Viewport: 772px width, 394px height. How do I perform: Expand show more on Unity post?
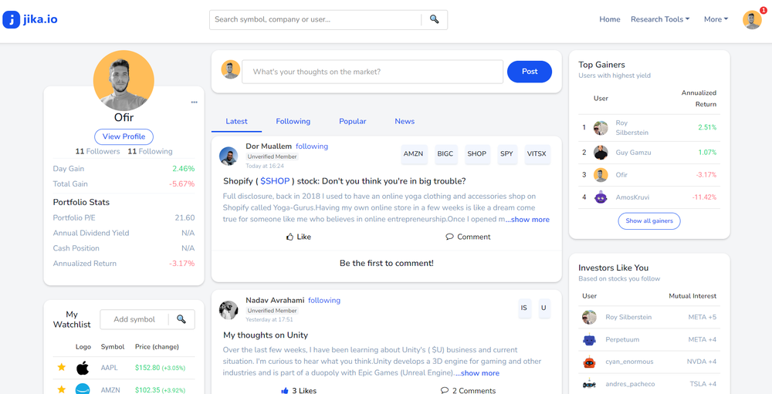pos(477,373)
